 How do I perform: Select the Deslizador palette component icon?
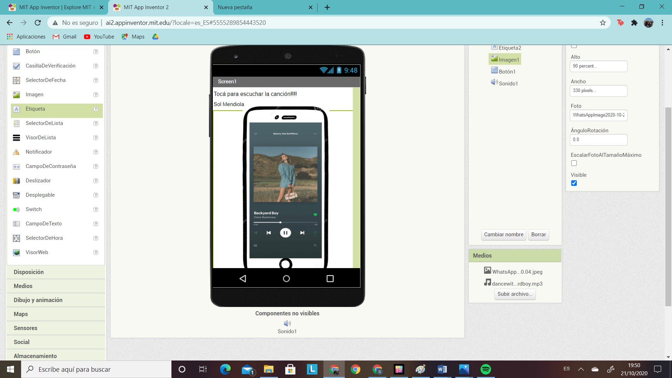click(16, 181)
